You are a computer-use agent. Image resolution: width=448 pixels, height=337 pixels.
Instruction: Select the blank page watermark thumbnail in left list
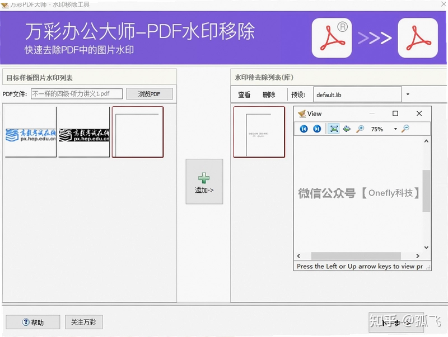[138, 132]
